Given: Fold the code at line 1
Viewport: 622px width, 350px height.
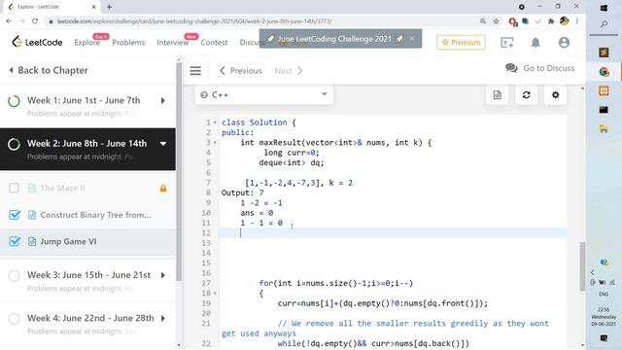Looking at the screenshot, I should pyautogui.click(x=215, y=122).
